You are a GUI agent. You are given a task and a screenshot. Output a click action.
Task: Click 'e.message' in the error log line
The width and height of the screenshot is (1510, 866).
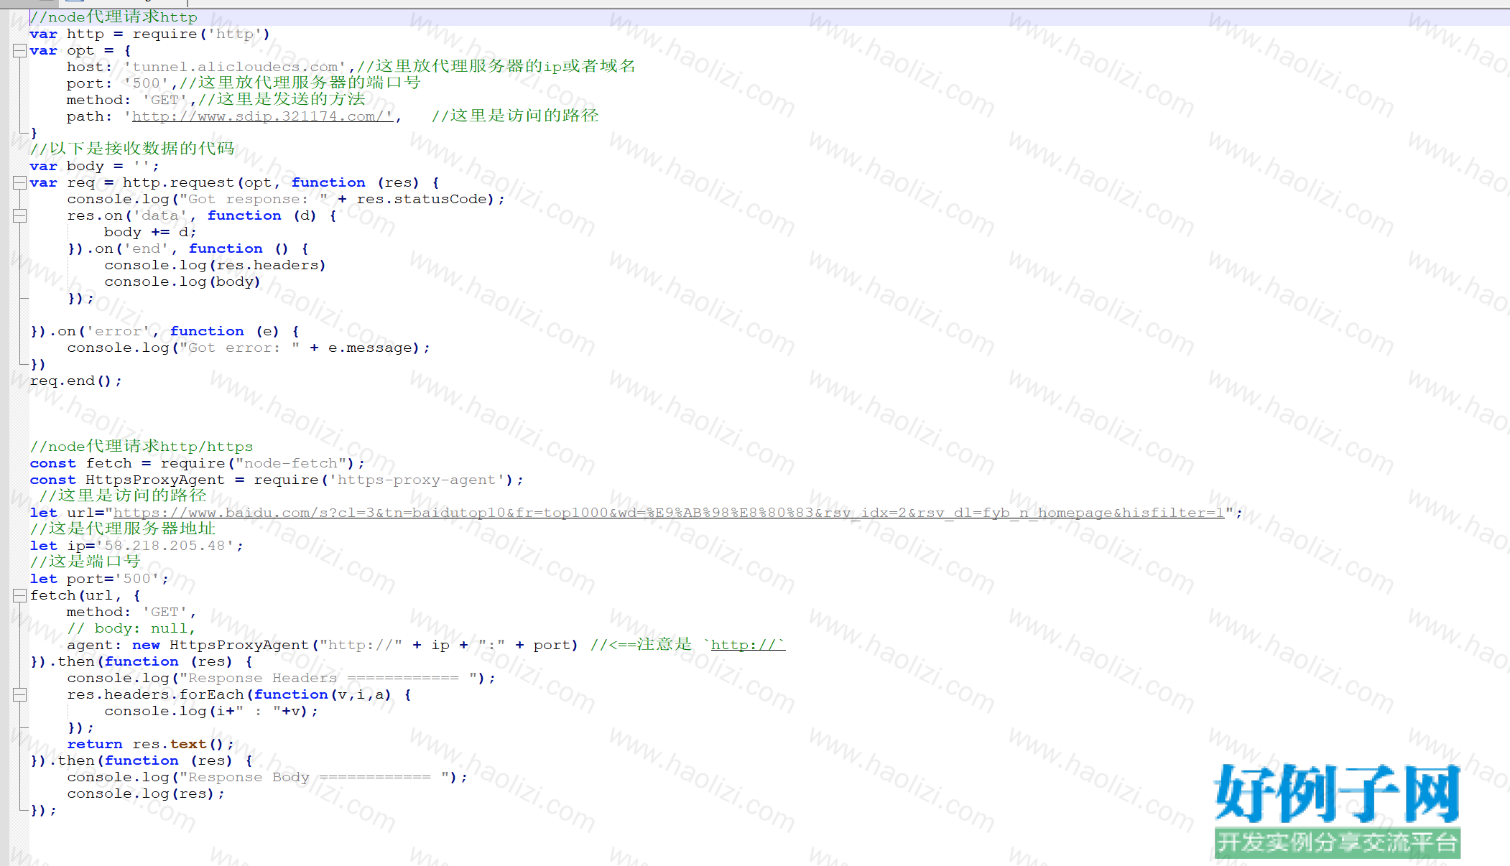(x=370, y=348)
